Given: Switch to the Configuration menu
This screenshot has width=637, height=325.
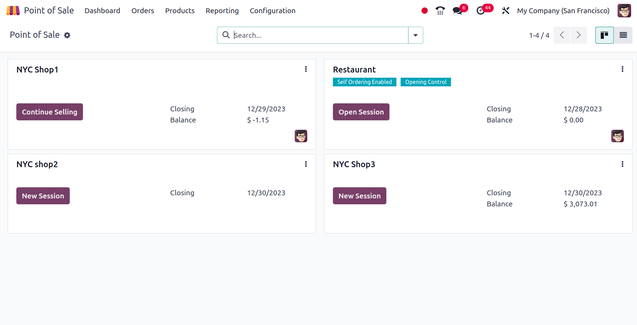Looking at the screenshot, I should (273, 11).
